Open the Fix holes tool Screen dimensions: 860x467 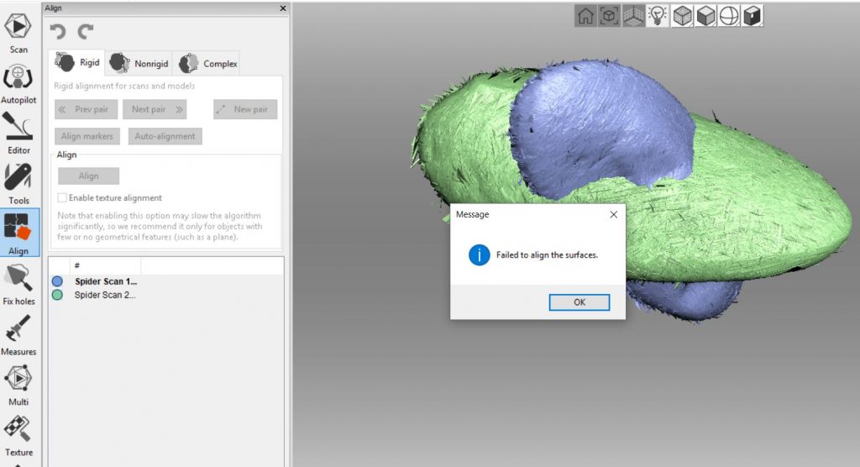point(18,284)
